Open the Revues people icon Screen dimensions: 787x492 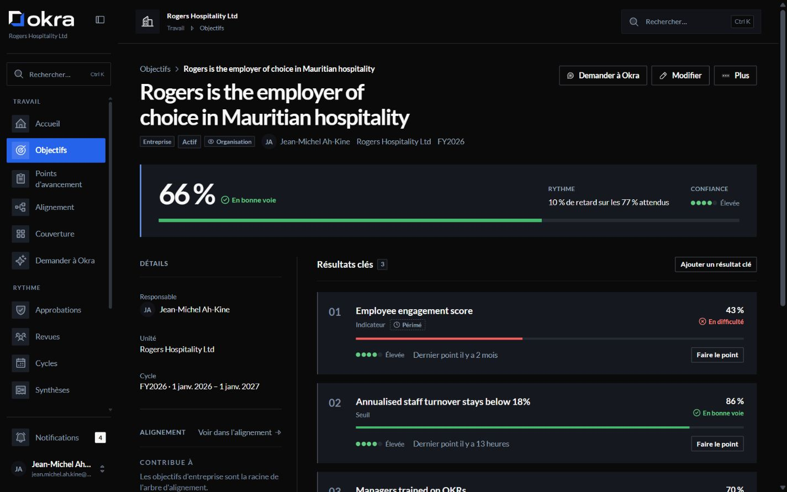tap(20, 337)
